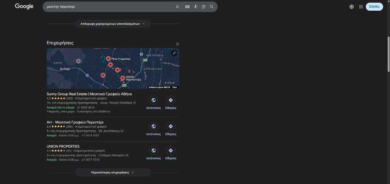
Task: Open the Google apps grid
Action: click(x=361, y=7)
